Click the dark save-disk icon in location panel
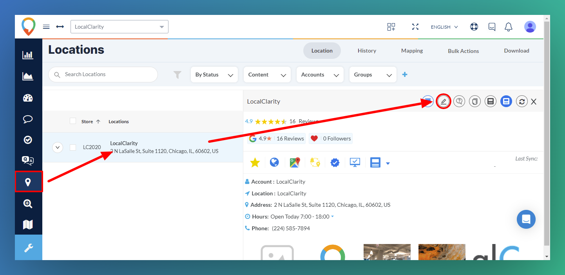This screenshot has width=565, height=275. 490,102
